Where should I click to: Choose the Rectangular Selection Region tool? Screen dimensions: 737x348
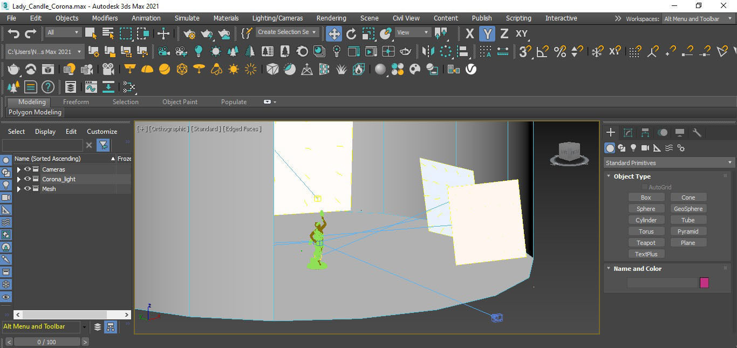pos(126,33)
